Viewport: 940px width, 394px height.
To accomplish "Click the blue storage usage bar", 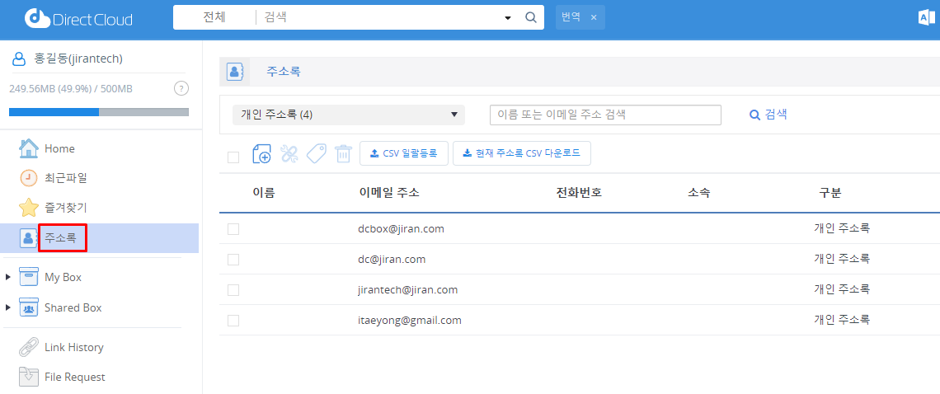I will [x=54, y=112].
